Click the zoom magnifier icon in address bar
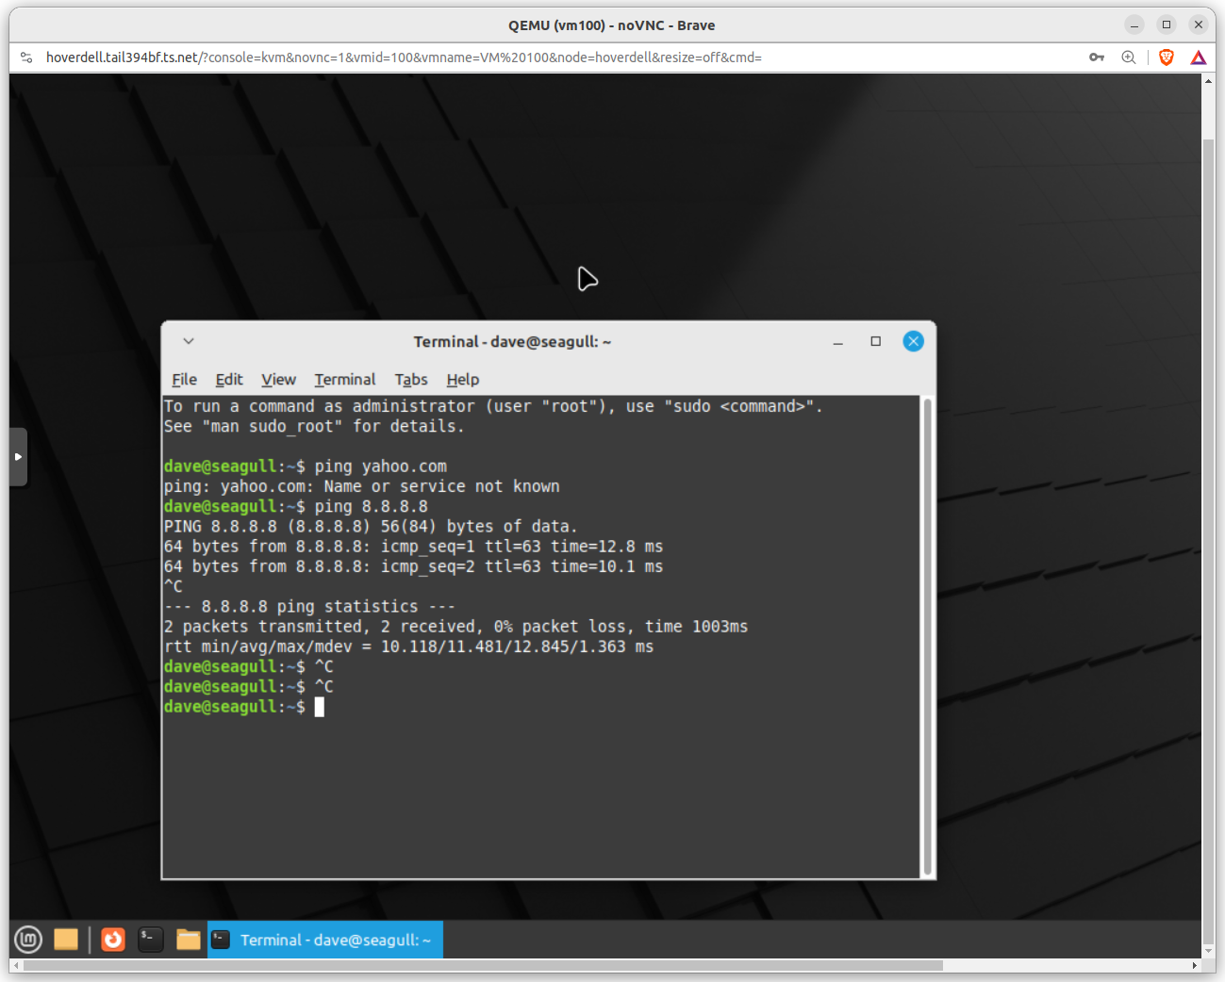The image size is (1225, 982). 1129,57
